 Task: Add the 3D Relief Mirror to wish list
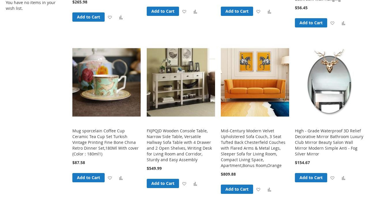coord(332,178)
